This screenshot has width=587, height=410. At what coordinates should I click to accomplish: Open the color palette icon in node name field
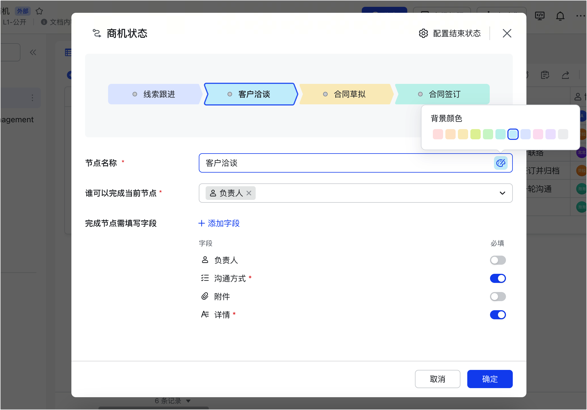[x=501, y=163]
